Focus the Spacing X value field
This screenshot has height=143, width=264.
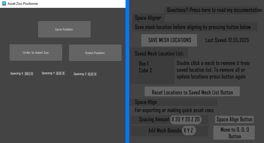coord(28,74)
